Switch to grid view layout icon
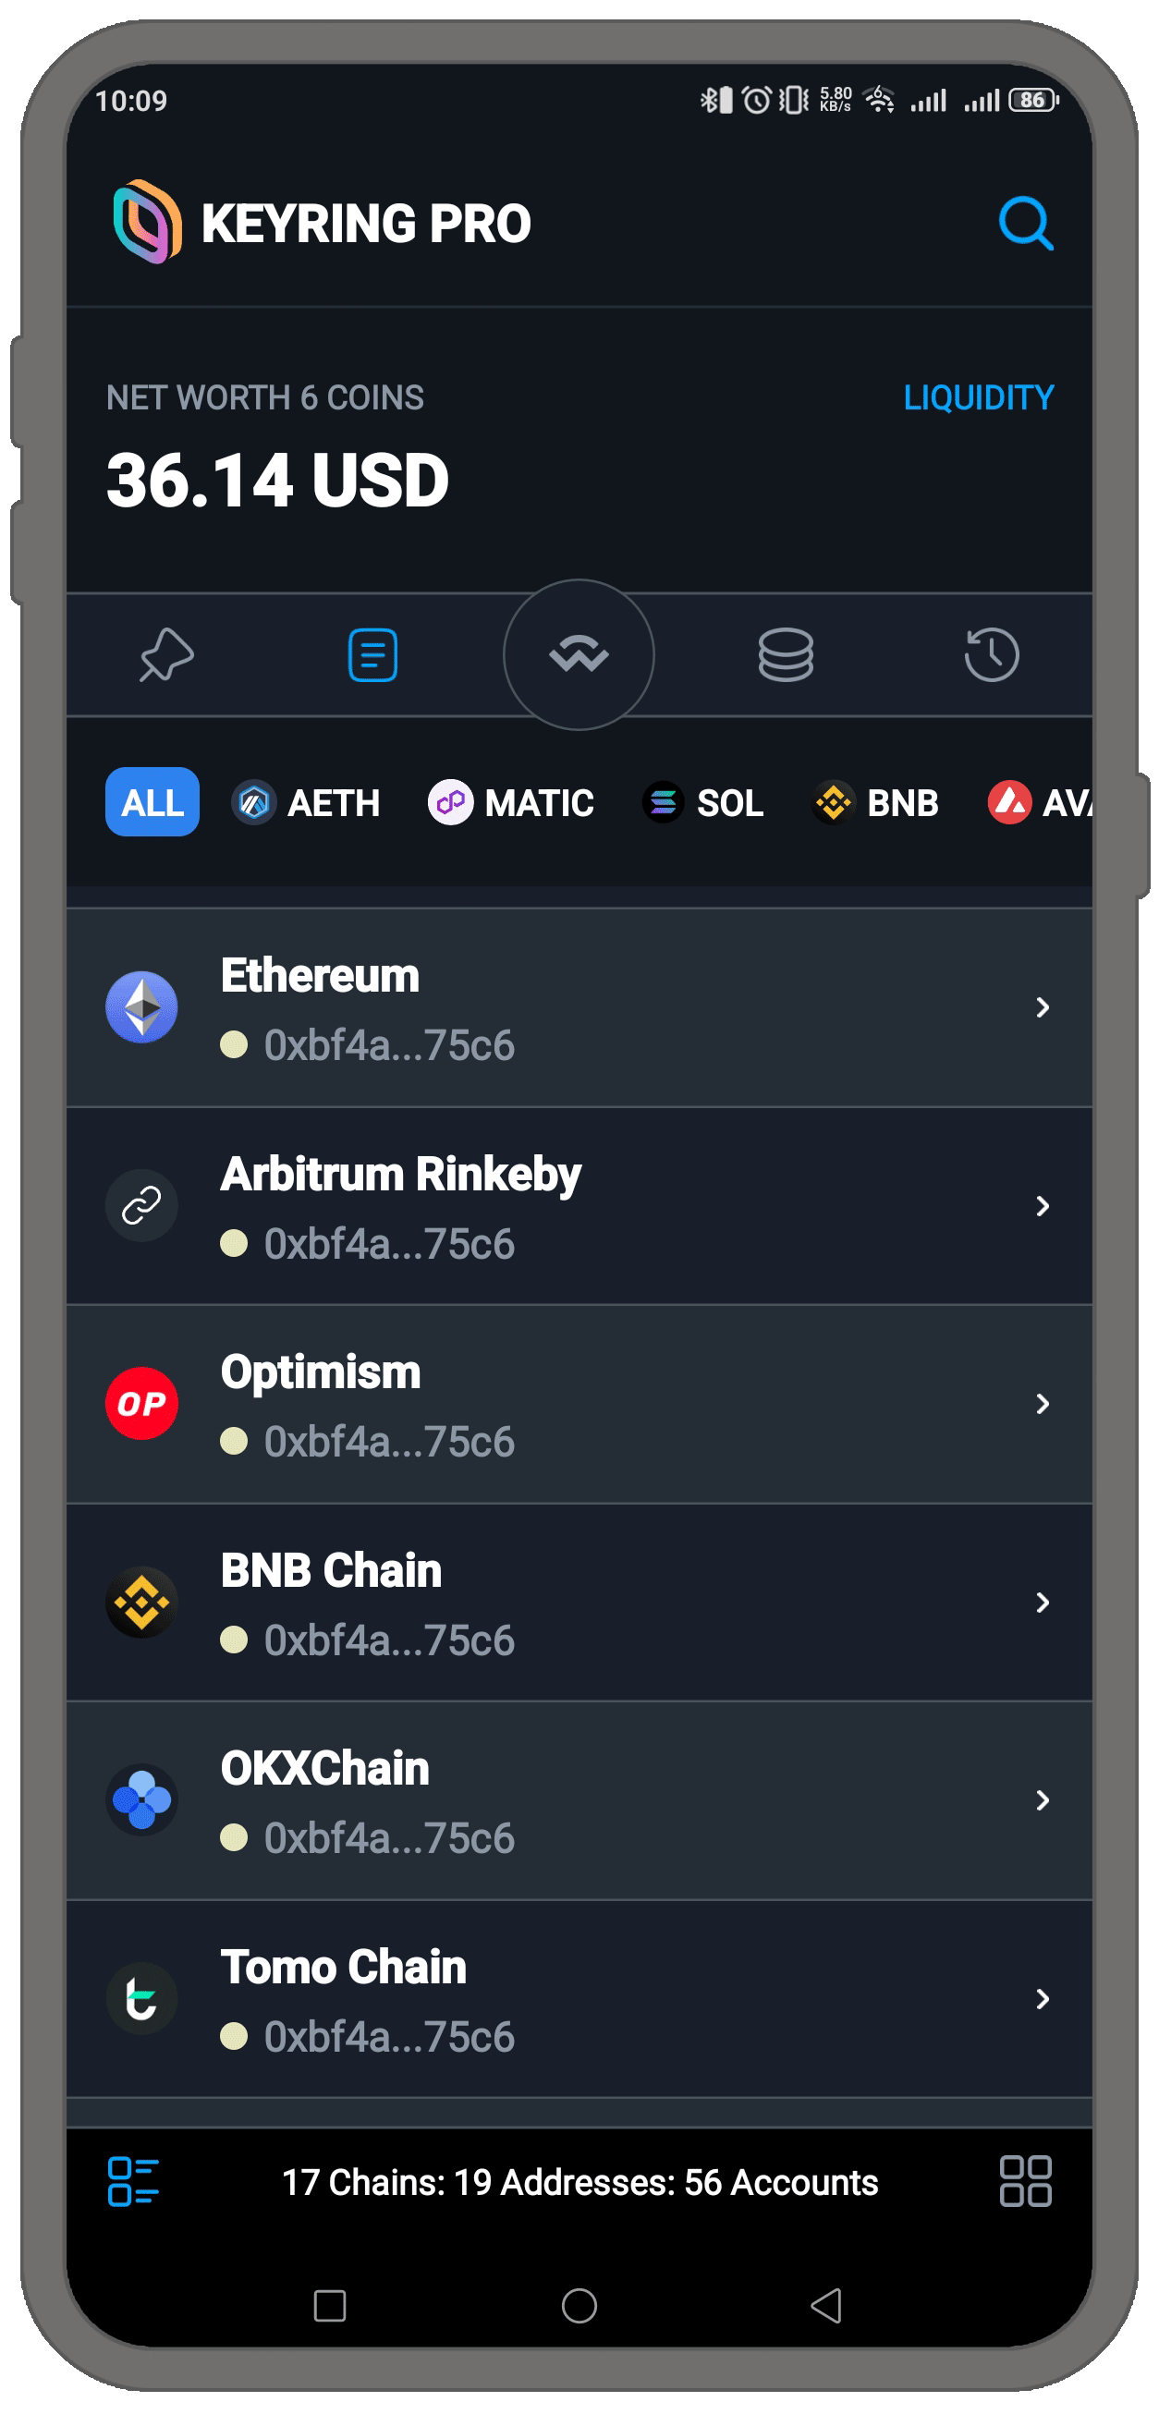1159x2414 pixels. pyautogui.click(x=1025, y=2182)
